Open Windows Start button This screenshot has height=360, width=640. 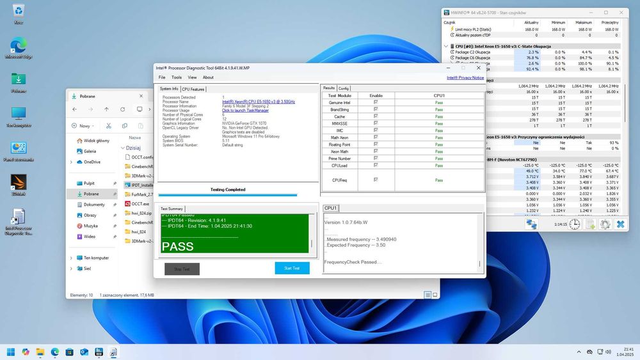pyautogui.click(x=11, y=352)
